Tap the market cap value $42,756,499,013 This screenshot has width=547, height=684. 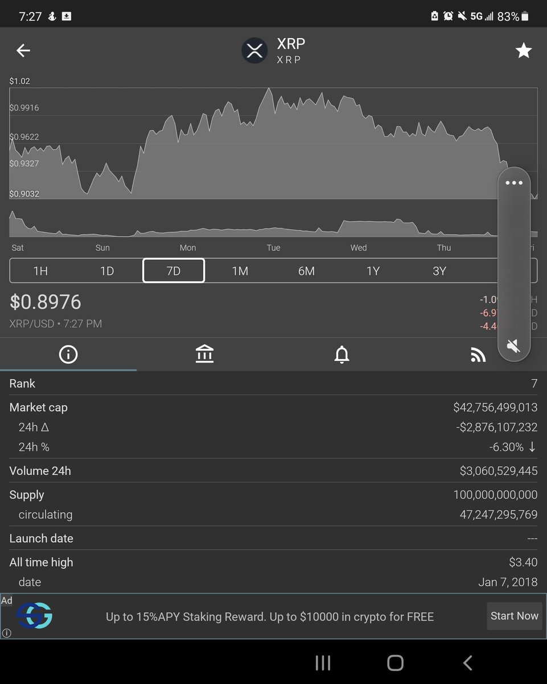coord(495,408)
